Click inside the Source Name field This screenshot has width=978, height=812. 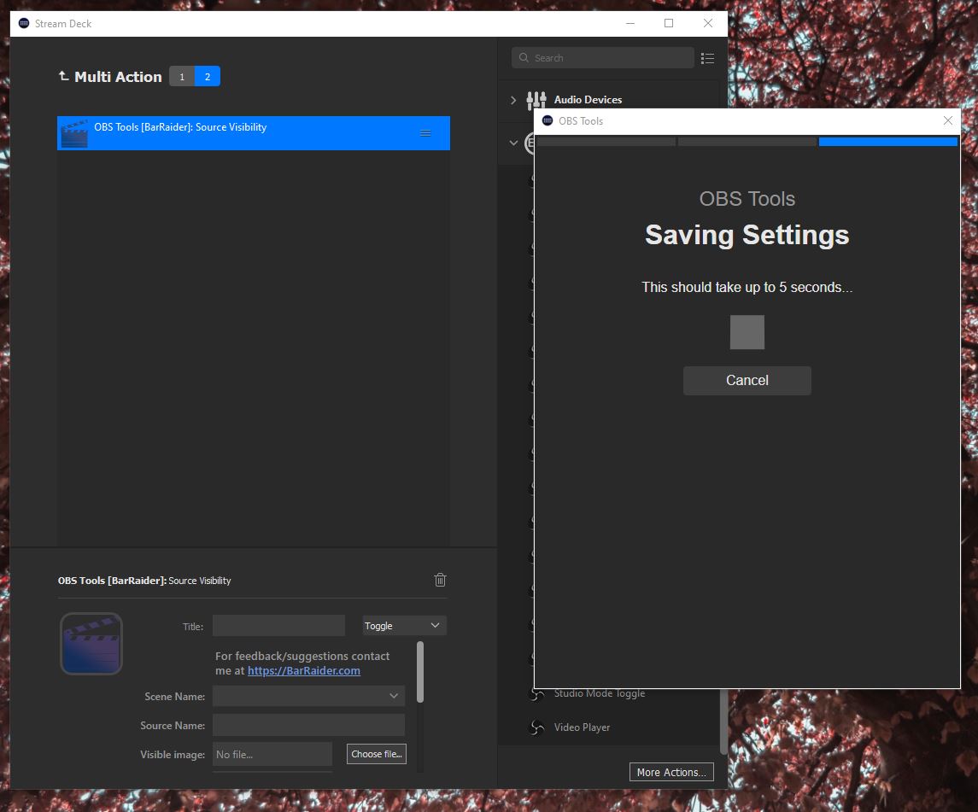coord(307,725)
